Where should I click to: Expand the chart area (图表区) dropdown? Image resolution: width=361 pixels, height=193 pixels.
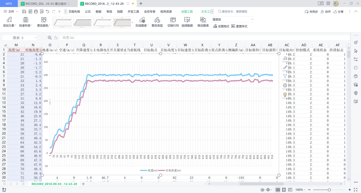[251, 20]
